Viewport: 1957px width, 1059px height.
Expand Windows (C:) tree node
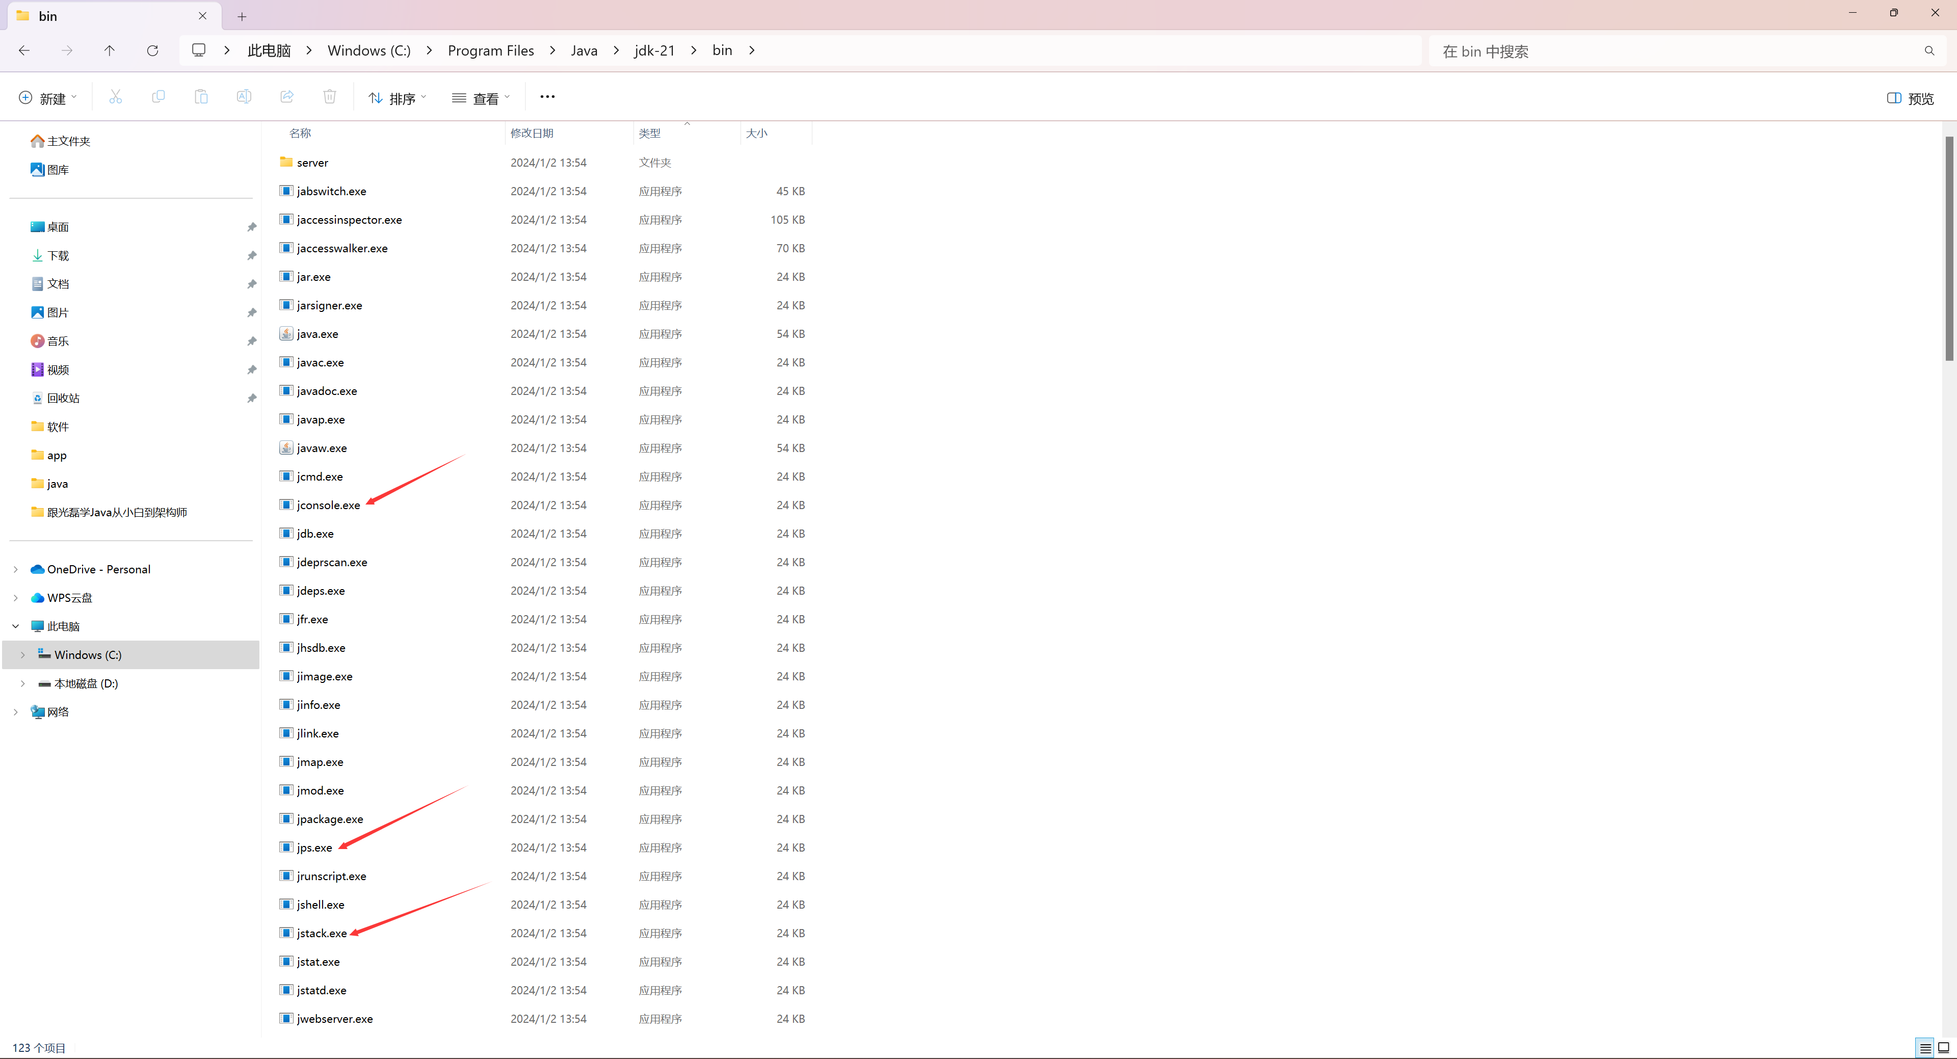[x=23, y=655]
